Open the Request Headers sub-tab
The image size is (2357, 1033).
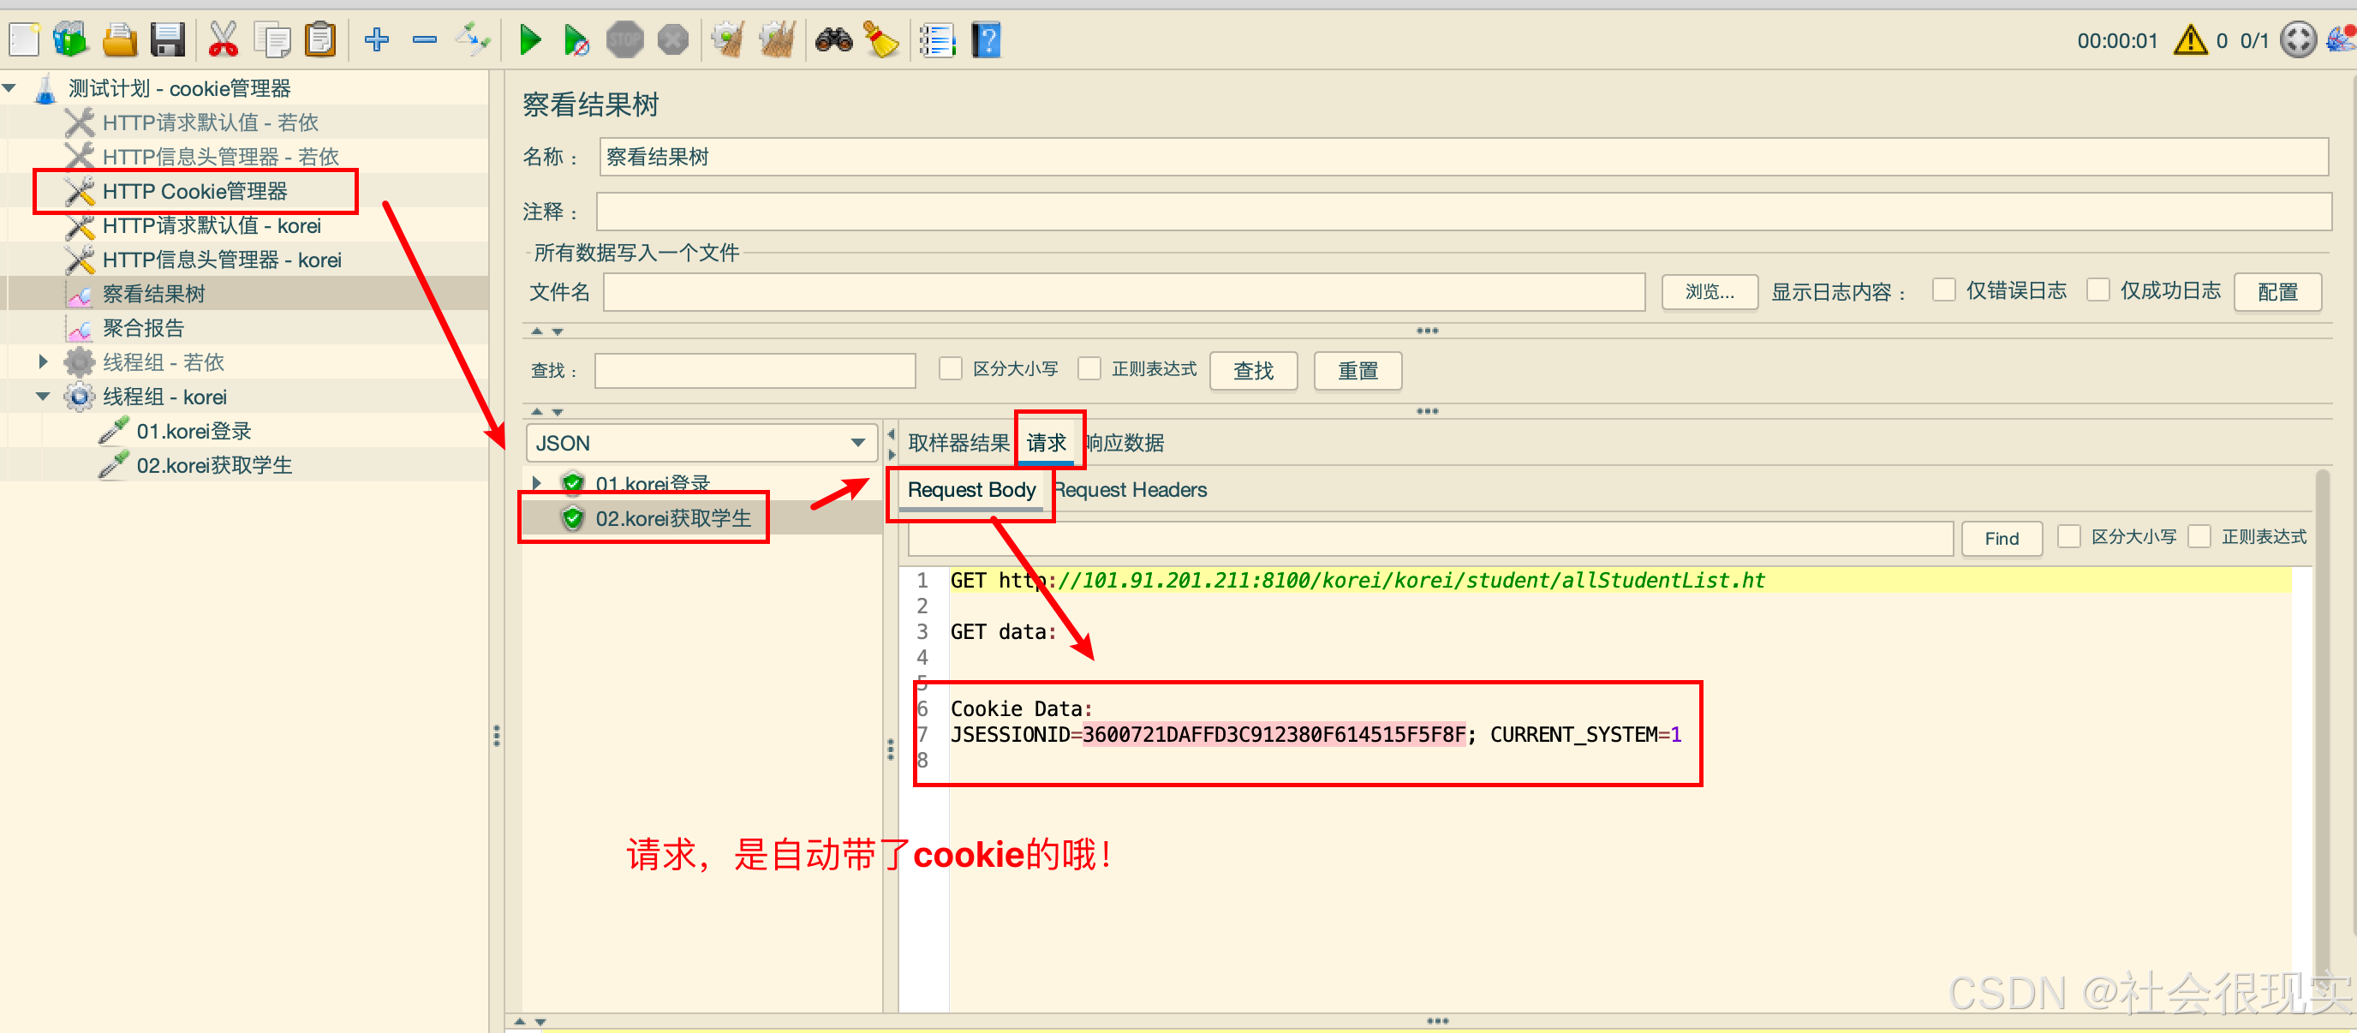click(1130, 491)
